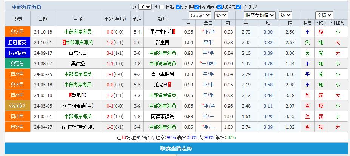This screenshot has height=156, width=350.
Task: Click the 中部海岸海员 title at top left
Action: [x=27, y=7]
